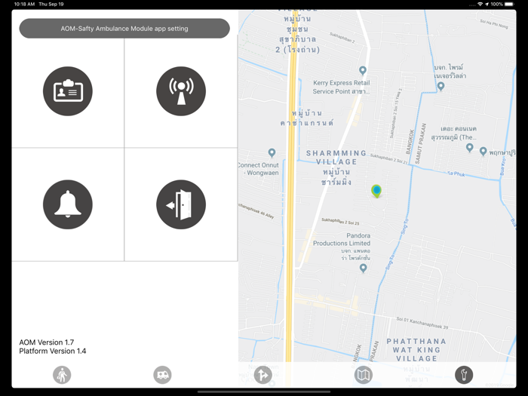Viewport: 528px width, 396px height.
Task: Click the 'Platform Version 1.4' text
Action: [53, 351]
